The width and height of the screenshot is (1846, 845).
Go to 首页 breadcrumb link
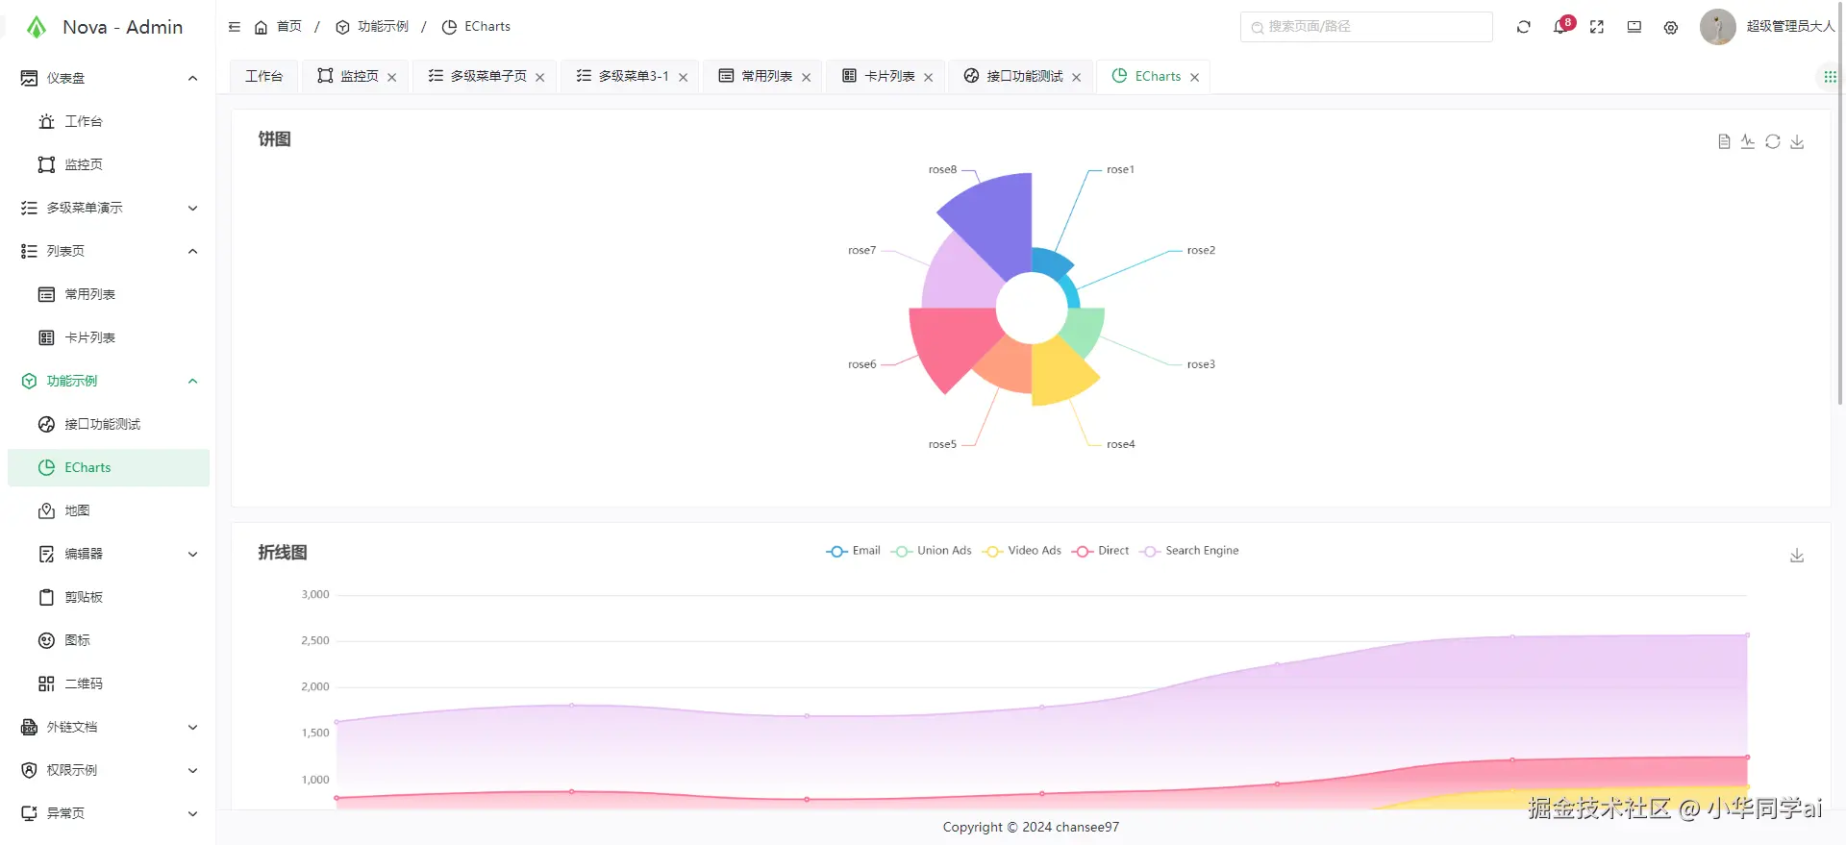coord(278,27)
